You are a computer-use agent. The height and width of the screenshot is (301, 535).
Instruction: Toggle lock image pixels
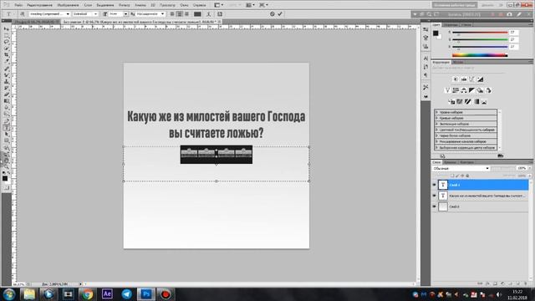pos(457,176)
